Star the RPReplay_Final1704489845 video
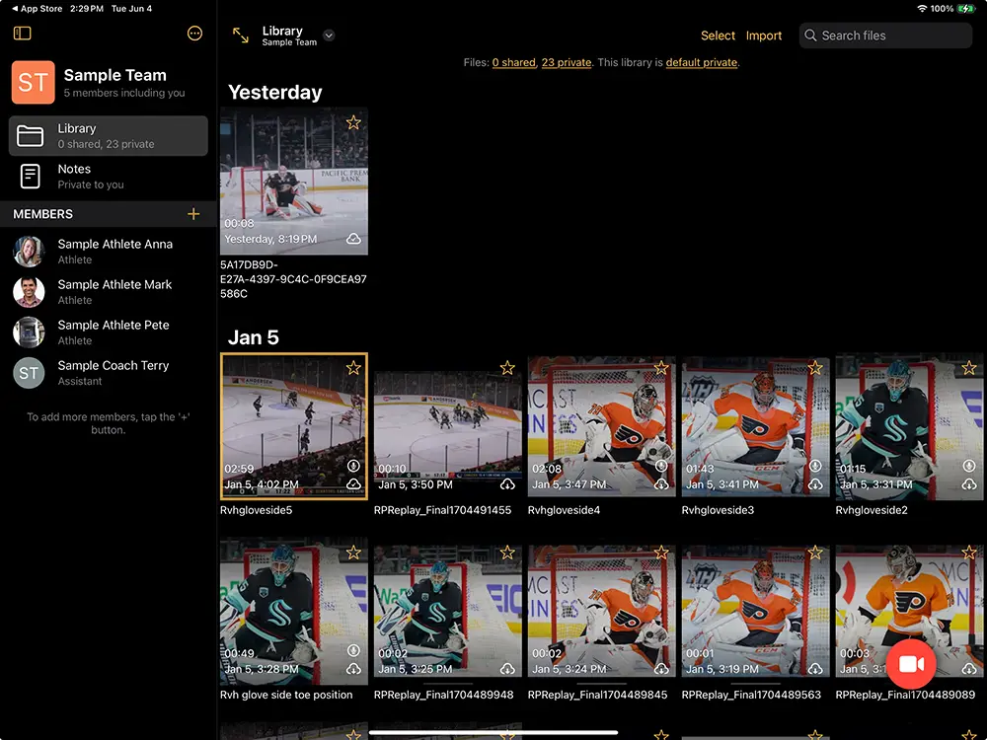The height and width of the screenshot is (740, 987). click(x=661, y=553)
